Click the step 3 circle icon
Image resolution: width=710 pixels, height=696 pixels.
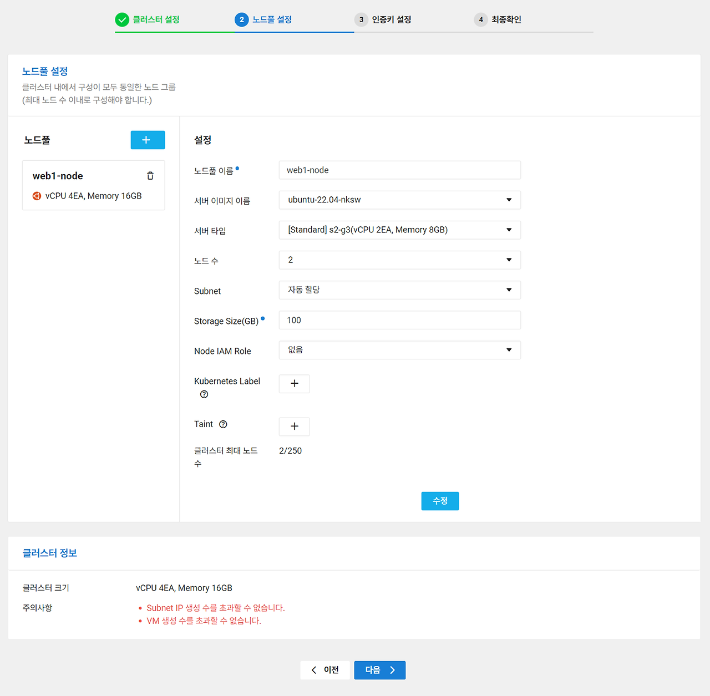click(x=361, y=20)
